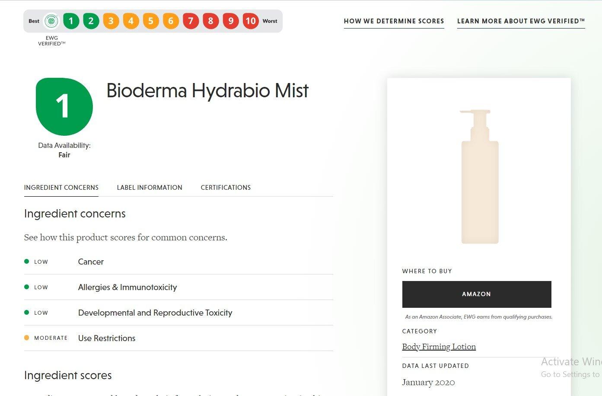Click the red score 9 badge
Viewport: 602px width, 396px height.
tap(231, 21)
